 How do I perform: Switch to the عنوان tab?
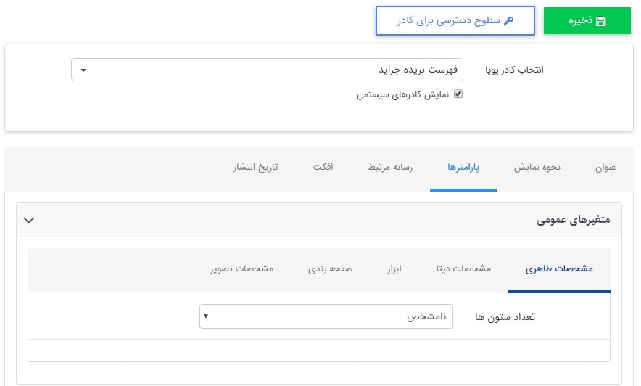tap(605, 167)
